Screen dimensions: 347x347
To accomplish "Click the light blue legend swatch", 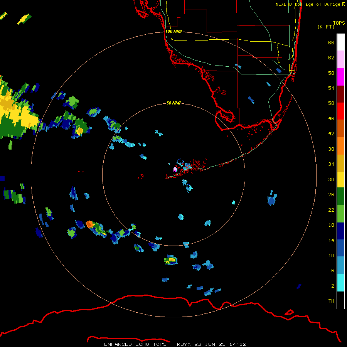I will point(340,265).
